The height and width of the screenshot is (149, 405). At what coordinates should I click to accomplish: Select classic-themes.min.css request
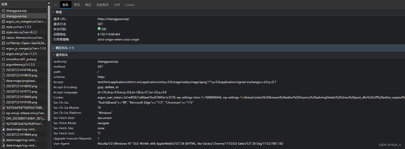click(24, 38)
